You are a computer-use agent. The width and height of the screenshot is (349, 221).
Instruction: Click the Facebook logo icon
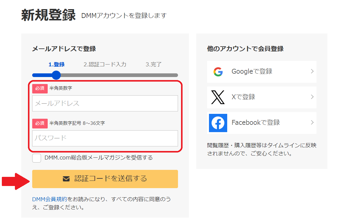[218, 123]
